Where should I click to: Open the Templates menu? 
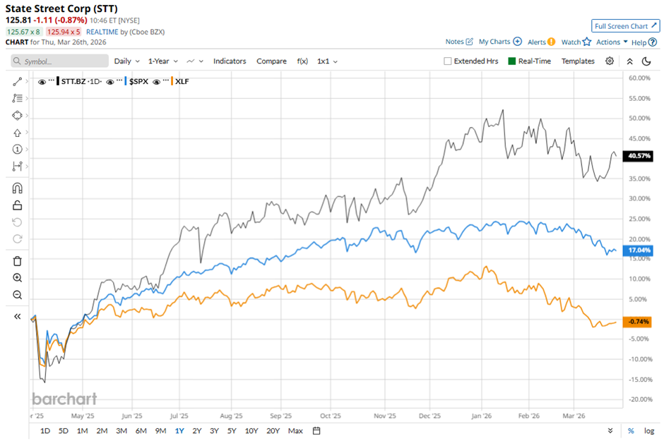(x=578, y=61)
